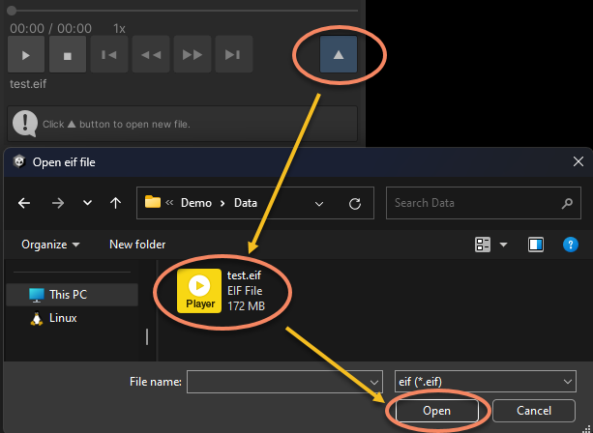Click the rewind button
Screen dimensions: 593x433
[151, 55]
